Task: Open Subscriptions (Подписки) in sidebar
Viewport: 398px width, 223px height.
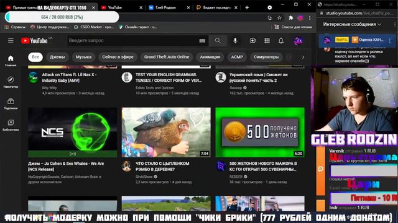Action: coord(11,103)
